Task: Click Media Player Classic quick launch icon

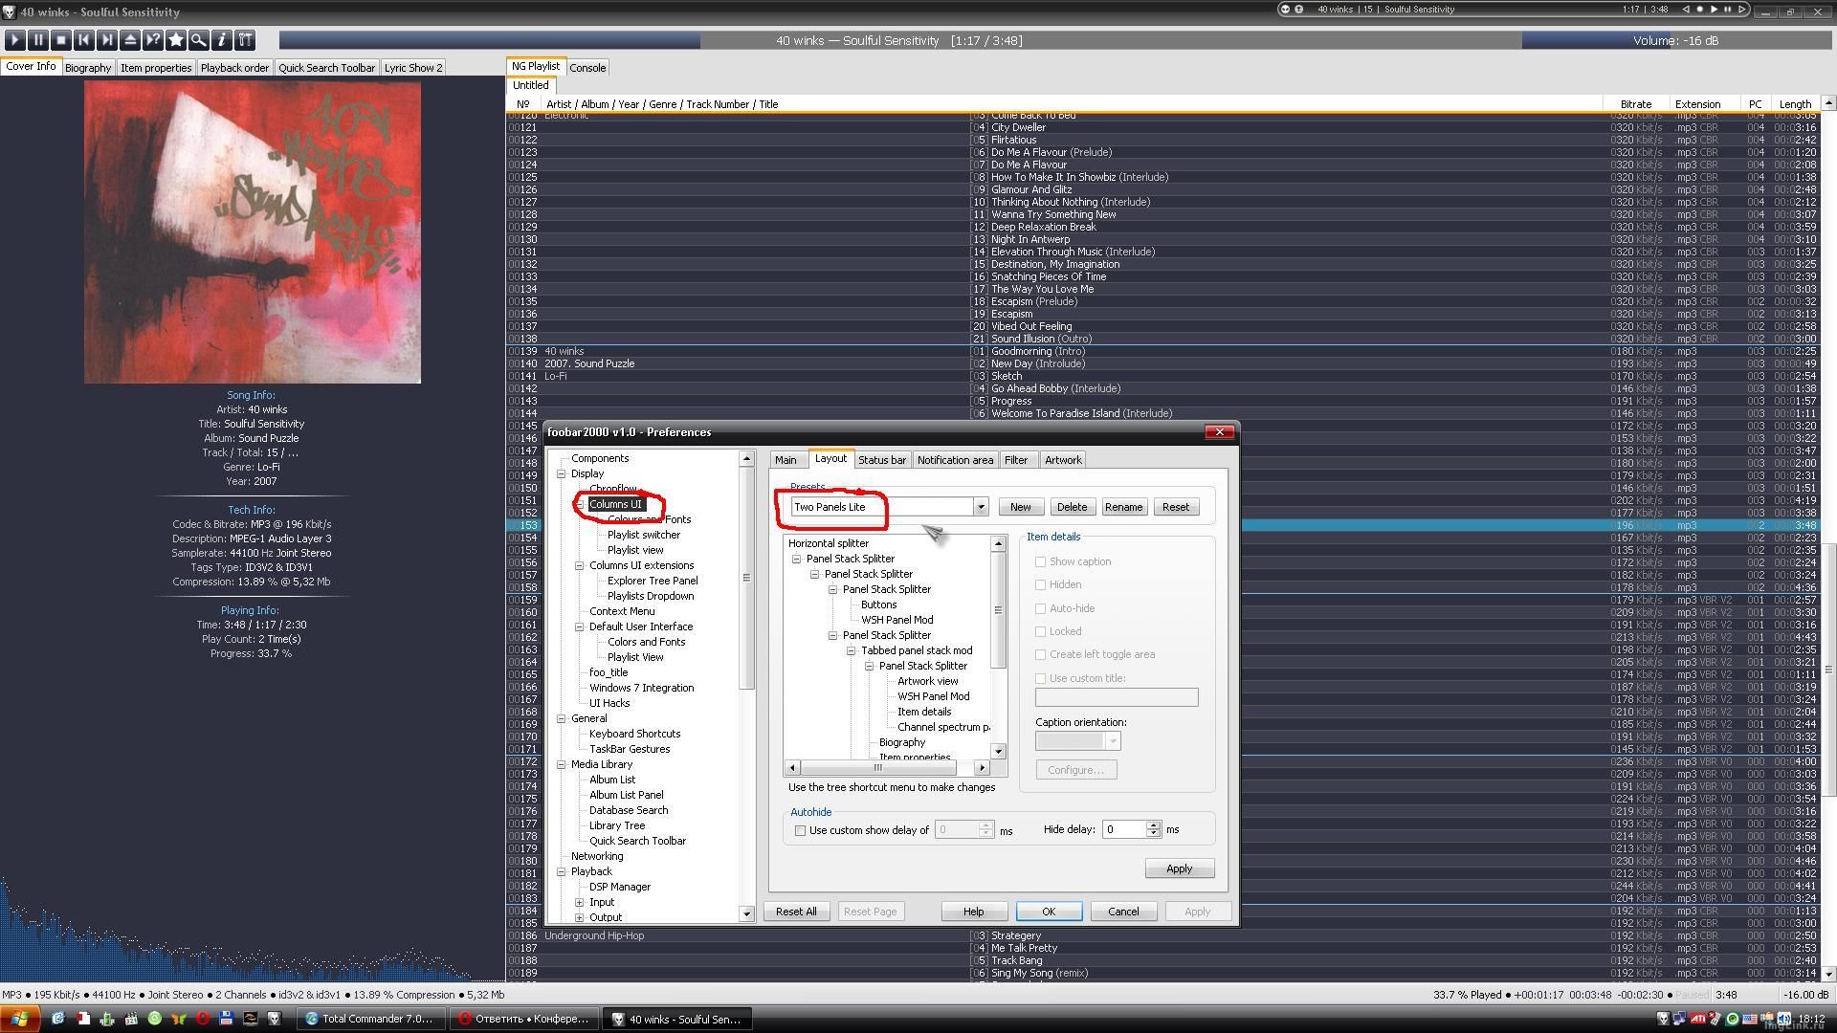Action: tap(131, 1019)
